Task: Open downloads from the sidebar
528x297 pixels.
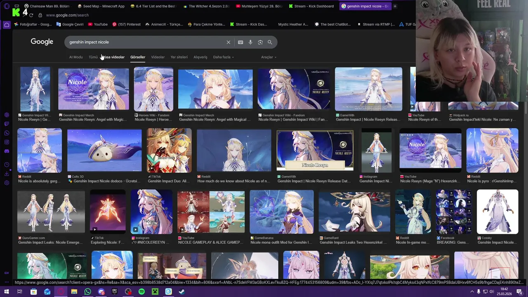Action: (x=7, y=174)
